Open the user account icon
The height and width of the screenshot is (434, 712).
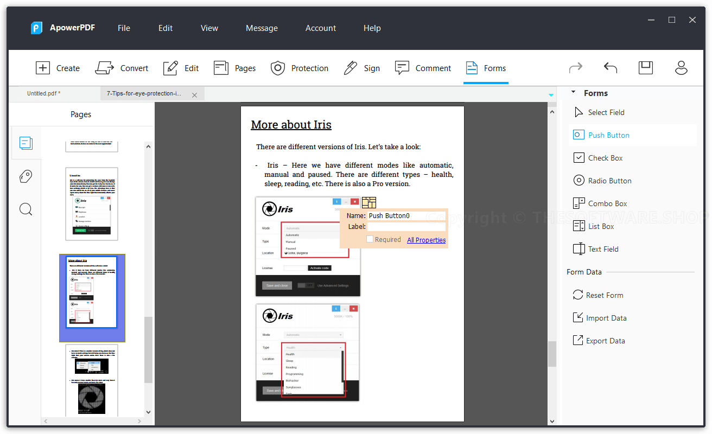(681, 68)
